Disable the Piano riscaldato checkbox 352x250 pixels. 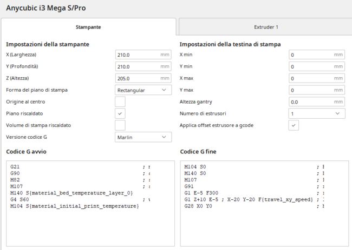pyautogui.click(x=120, y=113)
